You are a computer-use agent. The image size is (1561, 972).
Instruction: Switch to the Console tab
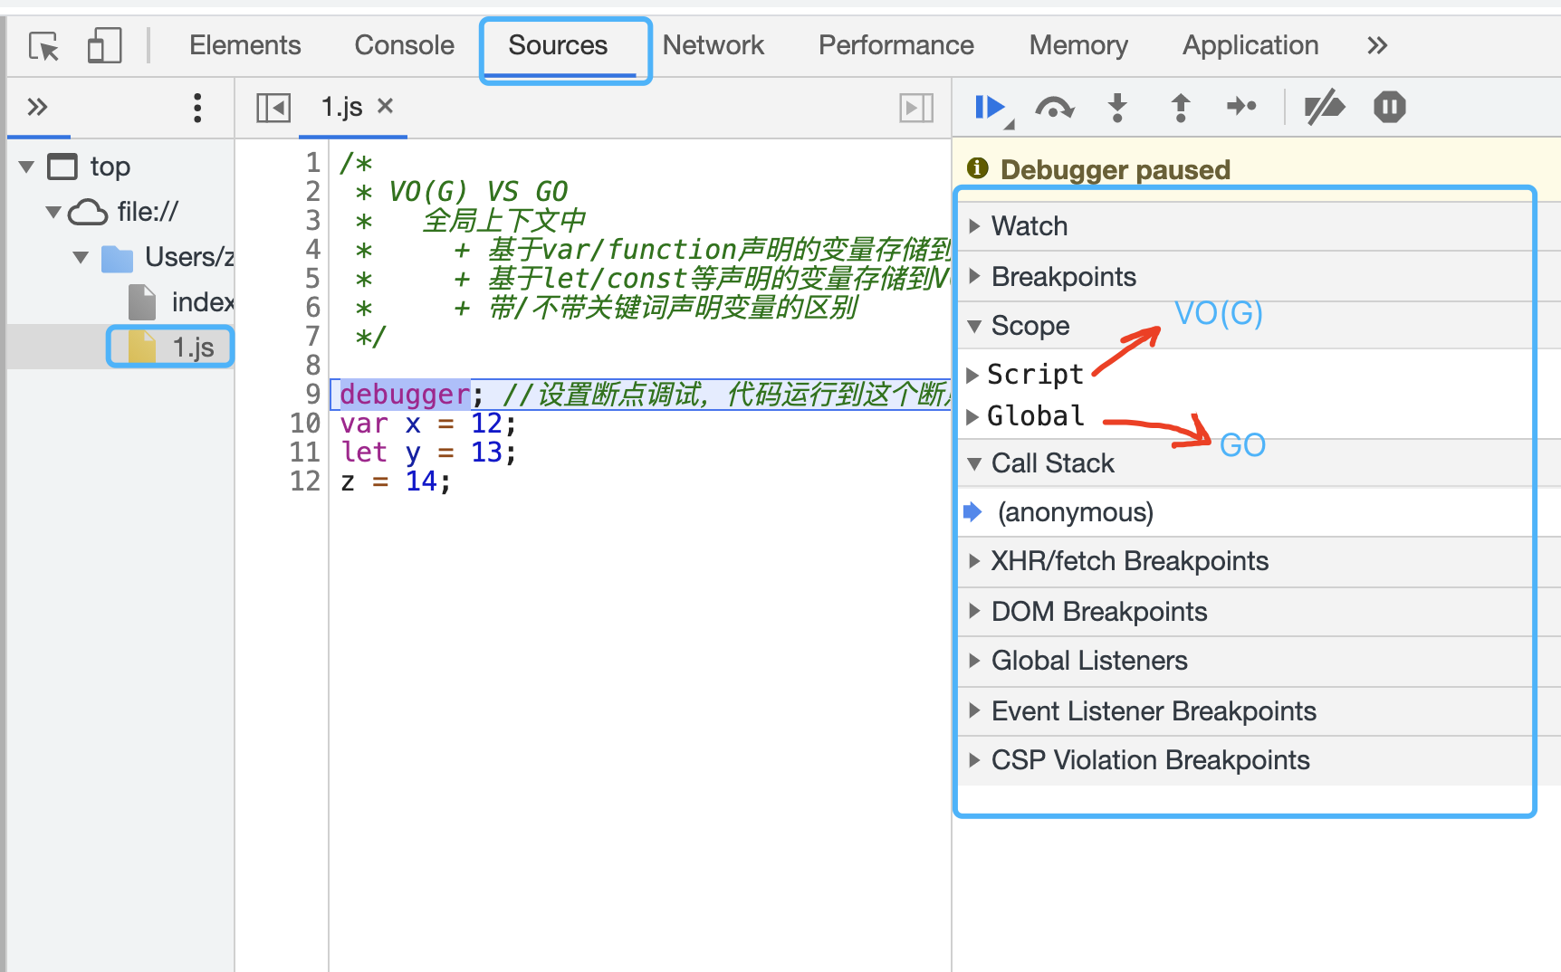point(404,45)
